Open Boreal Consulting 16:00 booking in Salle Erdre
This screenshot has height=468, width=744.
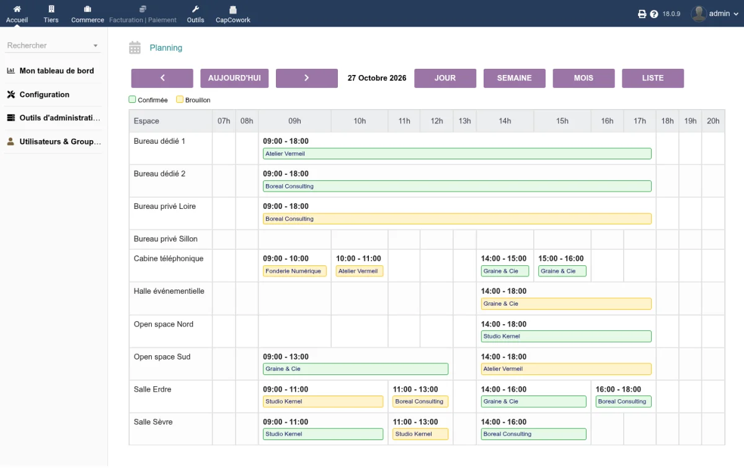click(x=624, y=402)
